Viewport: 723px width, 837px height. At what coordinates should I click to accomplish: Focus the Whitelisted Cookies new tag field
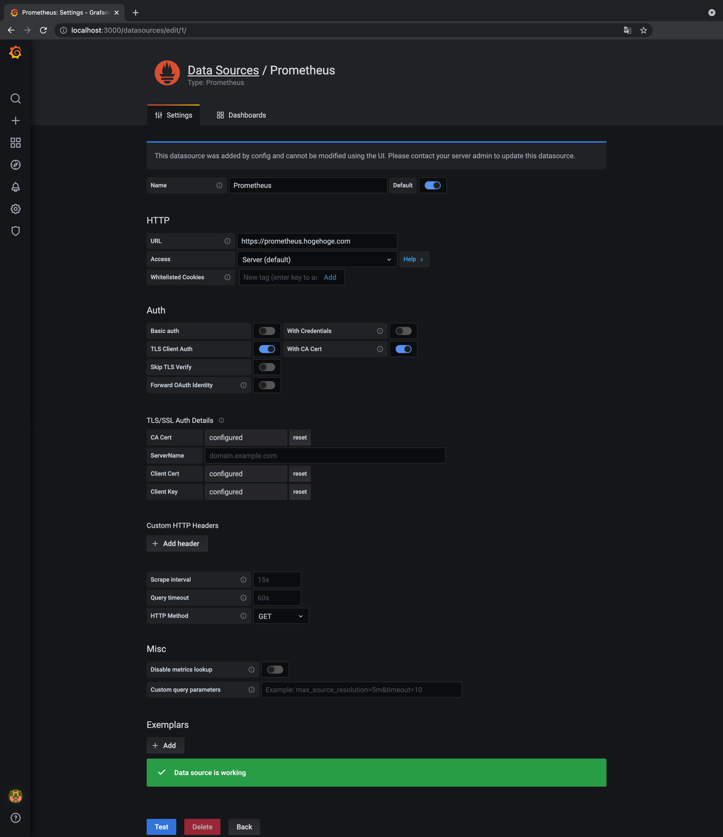pos(280,277)
